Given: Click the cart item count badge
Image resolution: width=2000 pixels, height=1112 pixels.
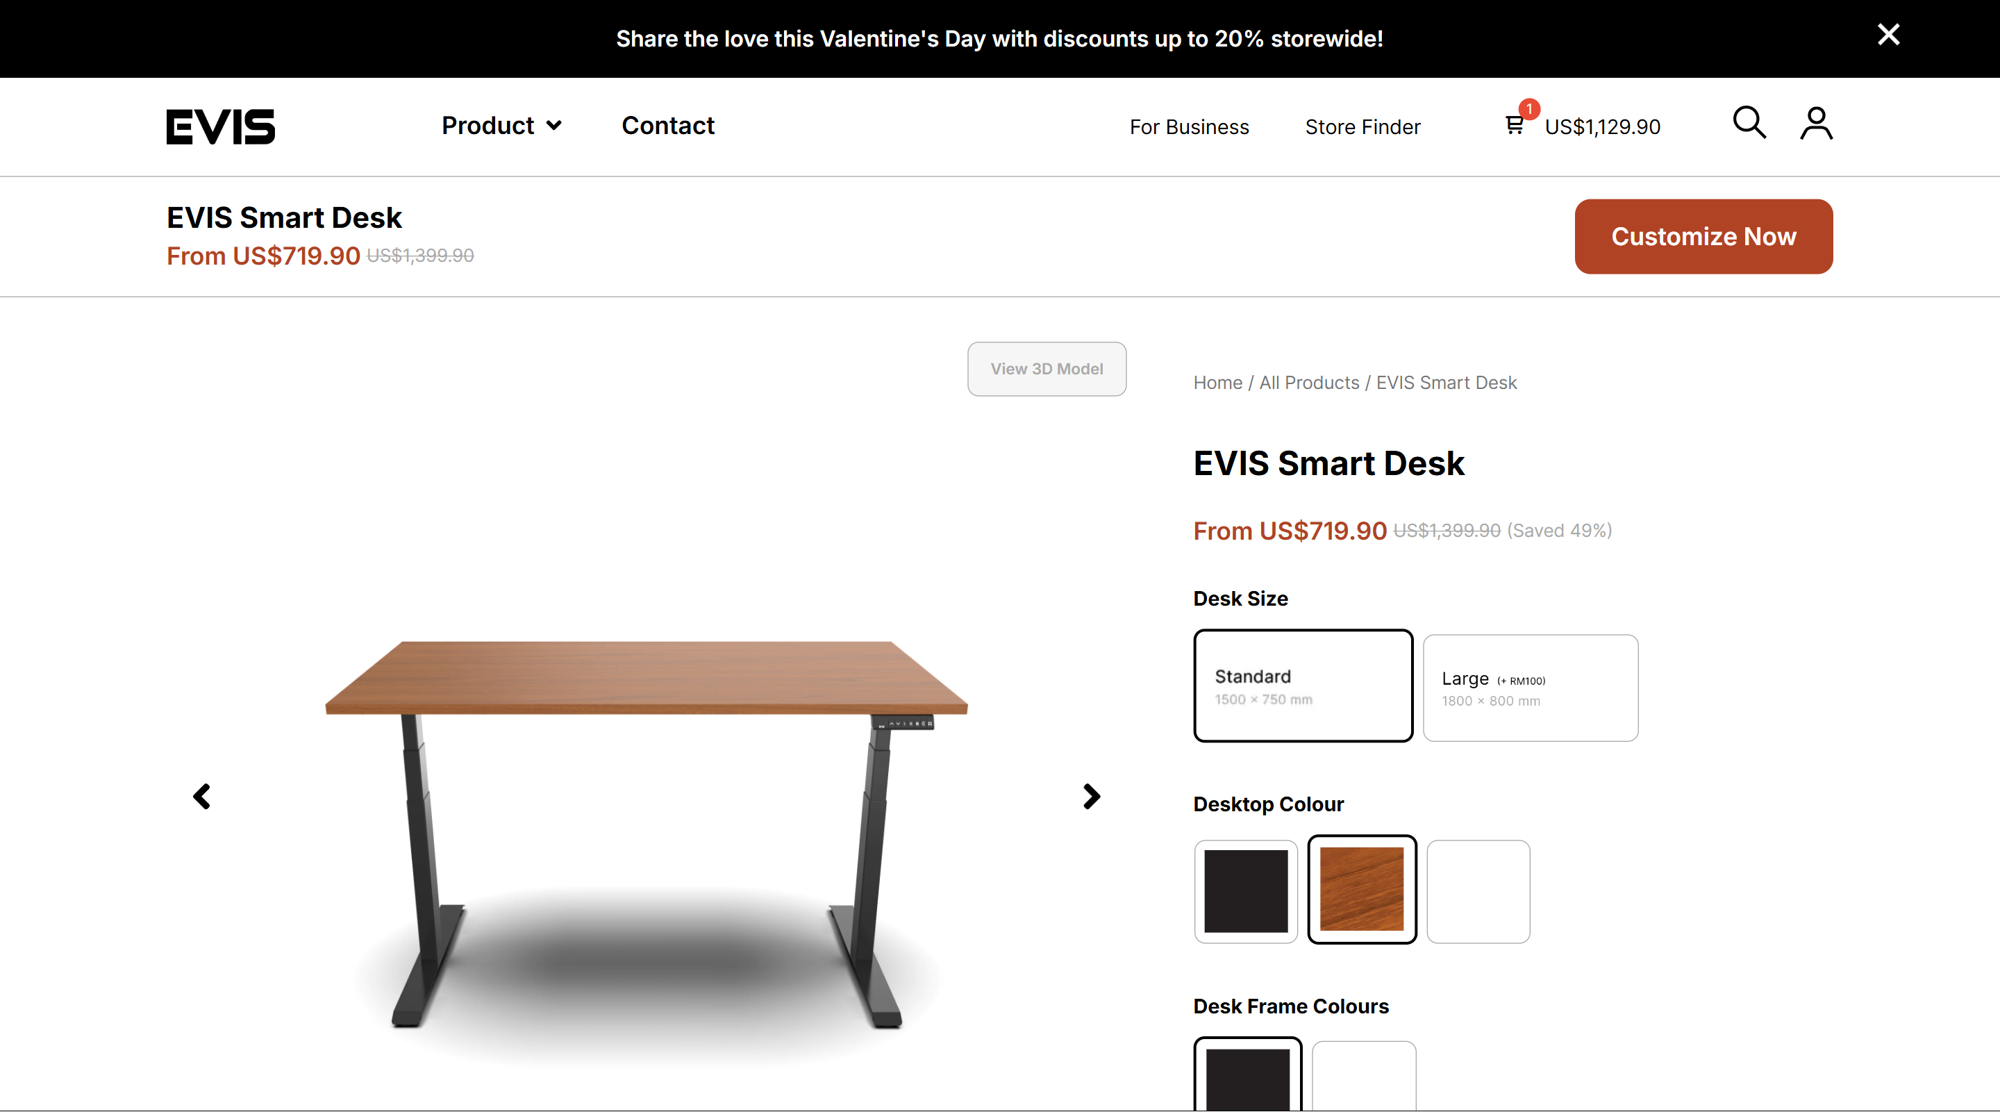Looking at the screenshot, I should point(1528,109).
